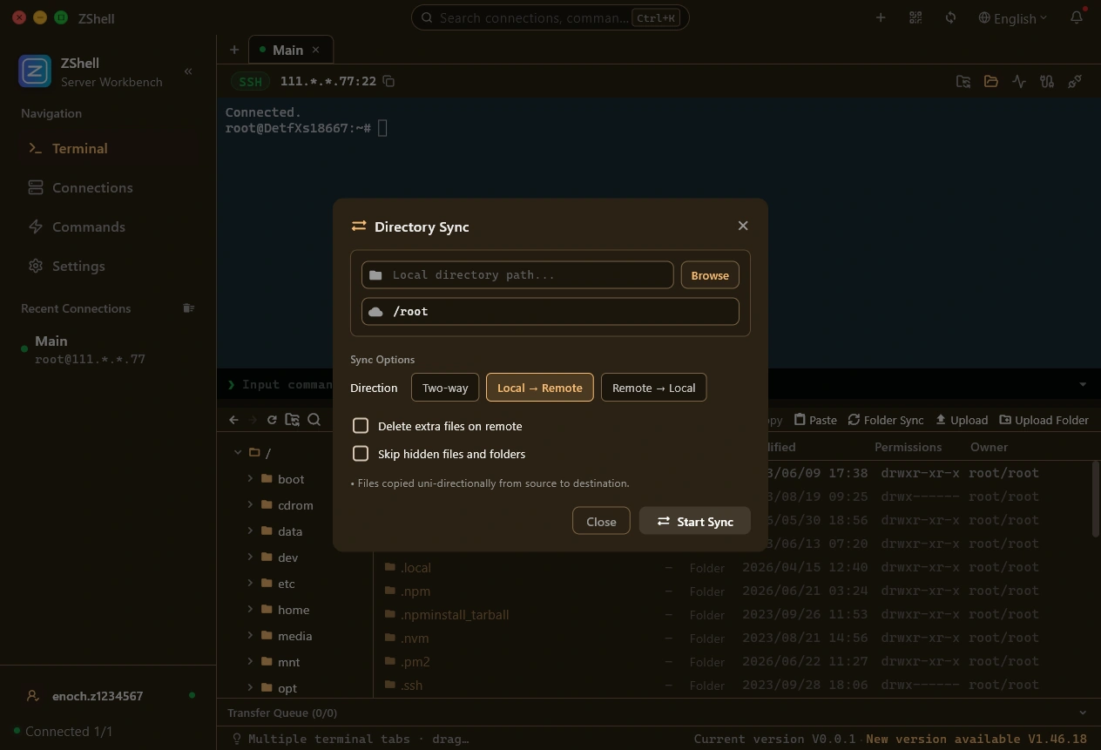Expand the etc folder in tree
This screenshot has height=750, width=1101.
250,583
